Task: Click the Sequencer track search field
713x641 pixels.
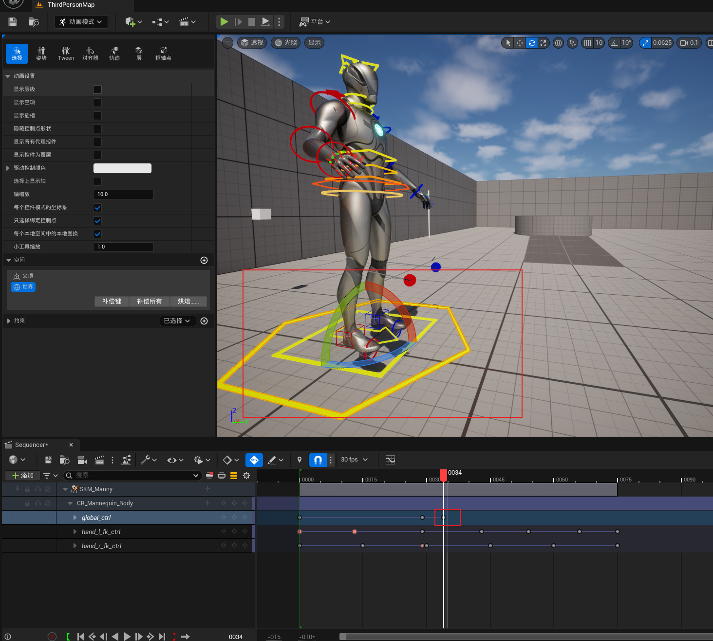Action: 132,475
